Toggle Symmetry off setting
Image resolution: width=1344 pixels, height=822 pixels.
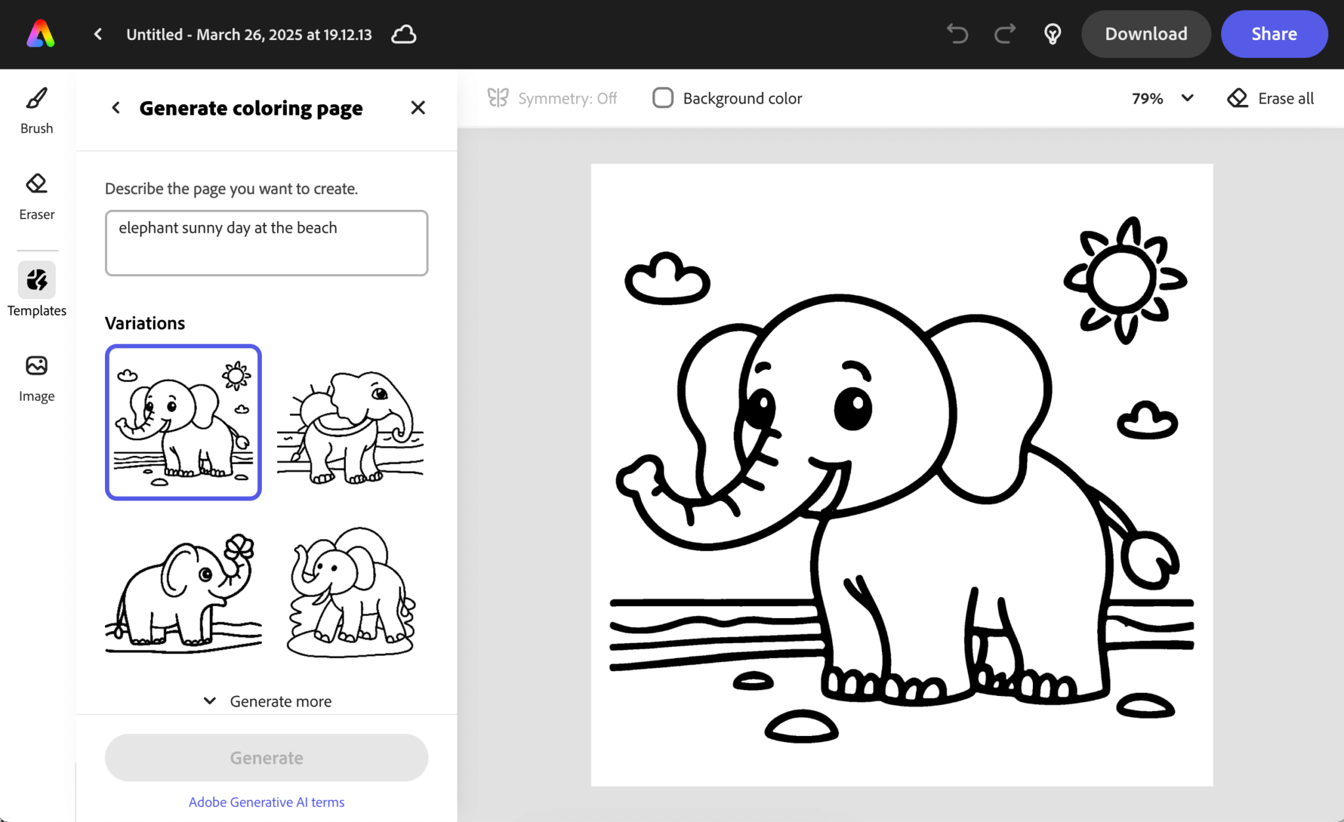pyautogui.click(x=552, y=98)
